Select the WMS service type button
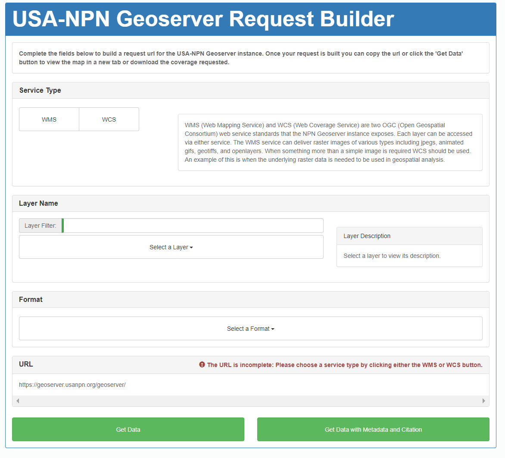Screen dimensions: 505x458 [49, 119]
